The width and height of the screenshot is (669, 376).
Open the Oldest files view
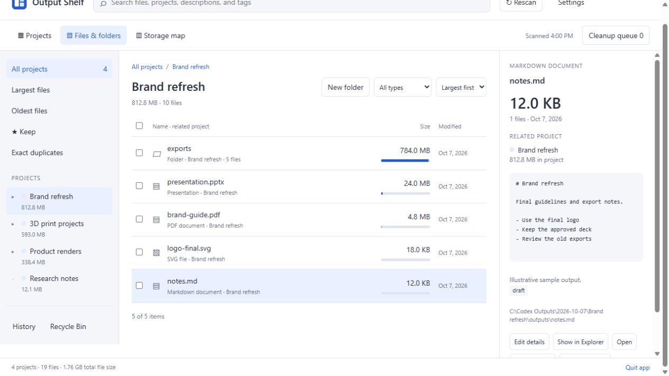tap(59, 111)
